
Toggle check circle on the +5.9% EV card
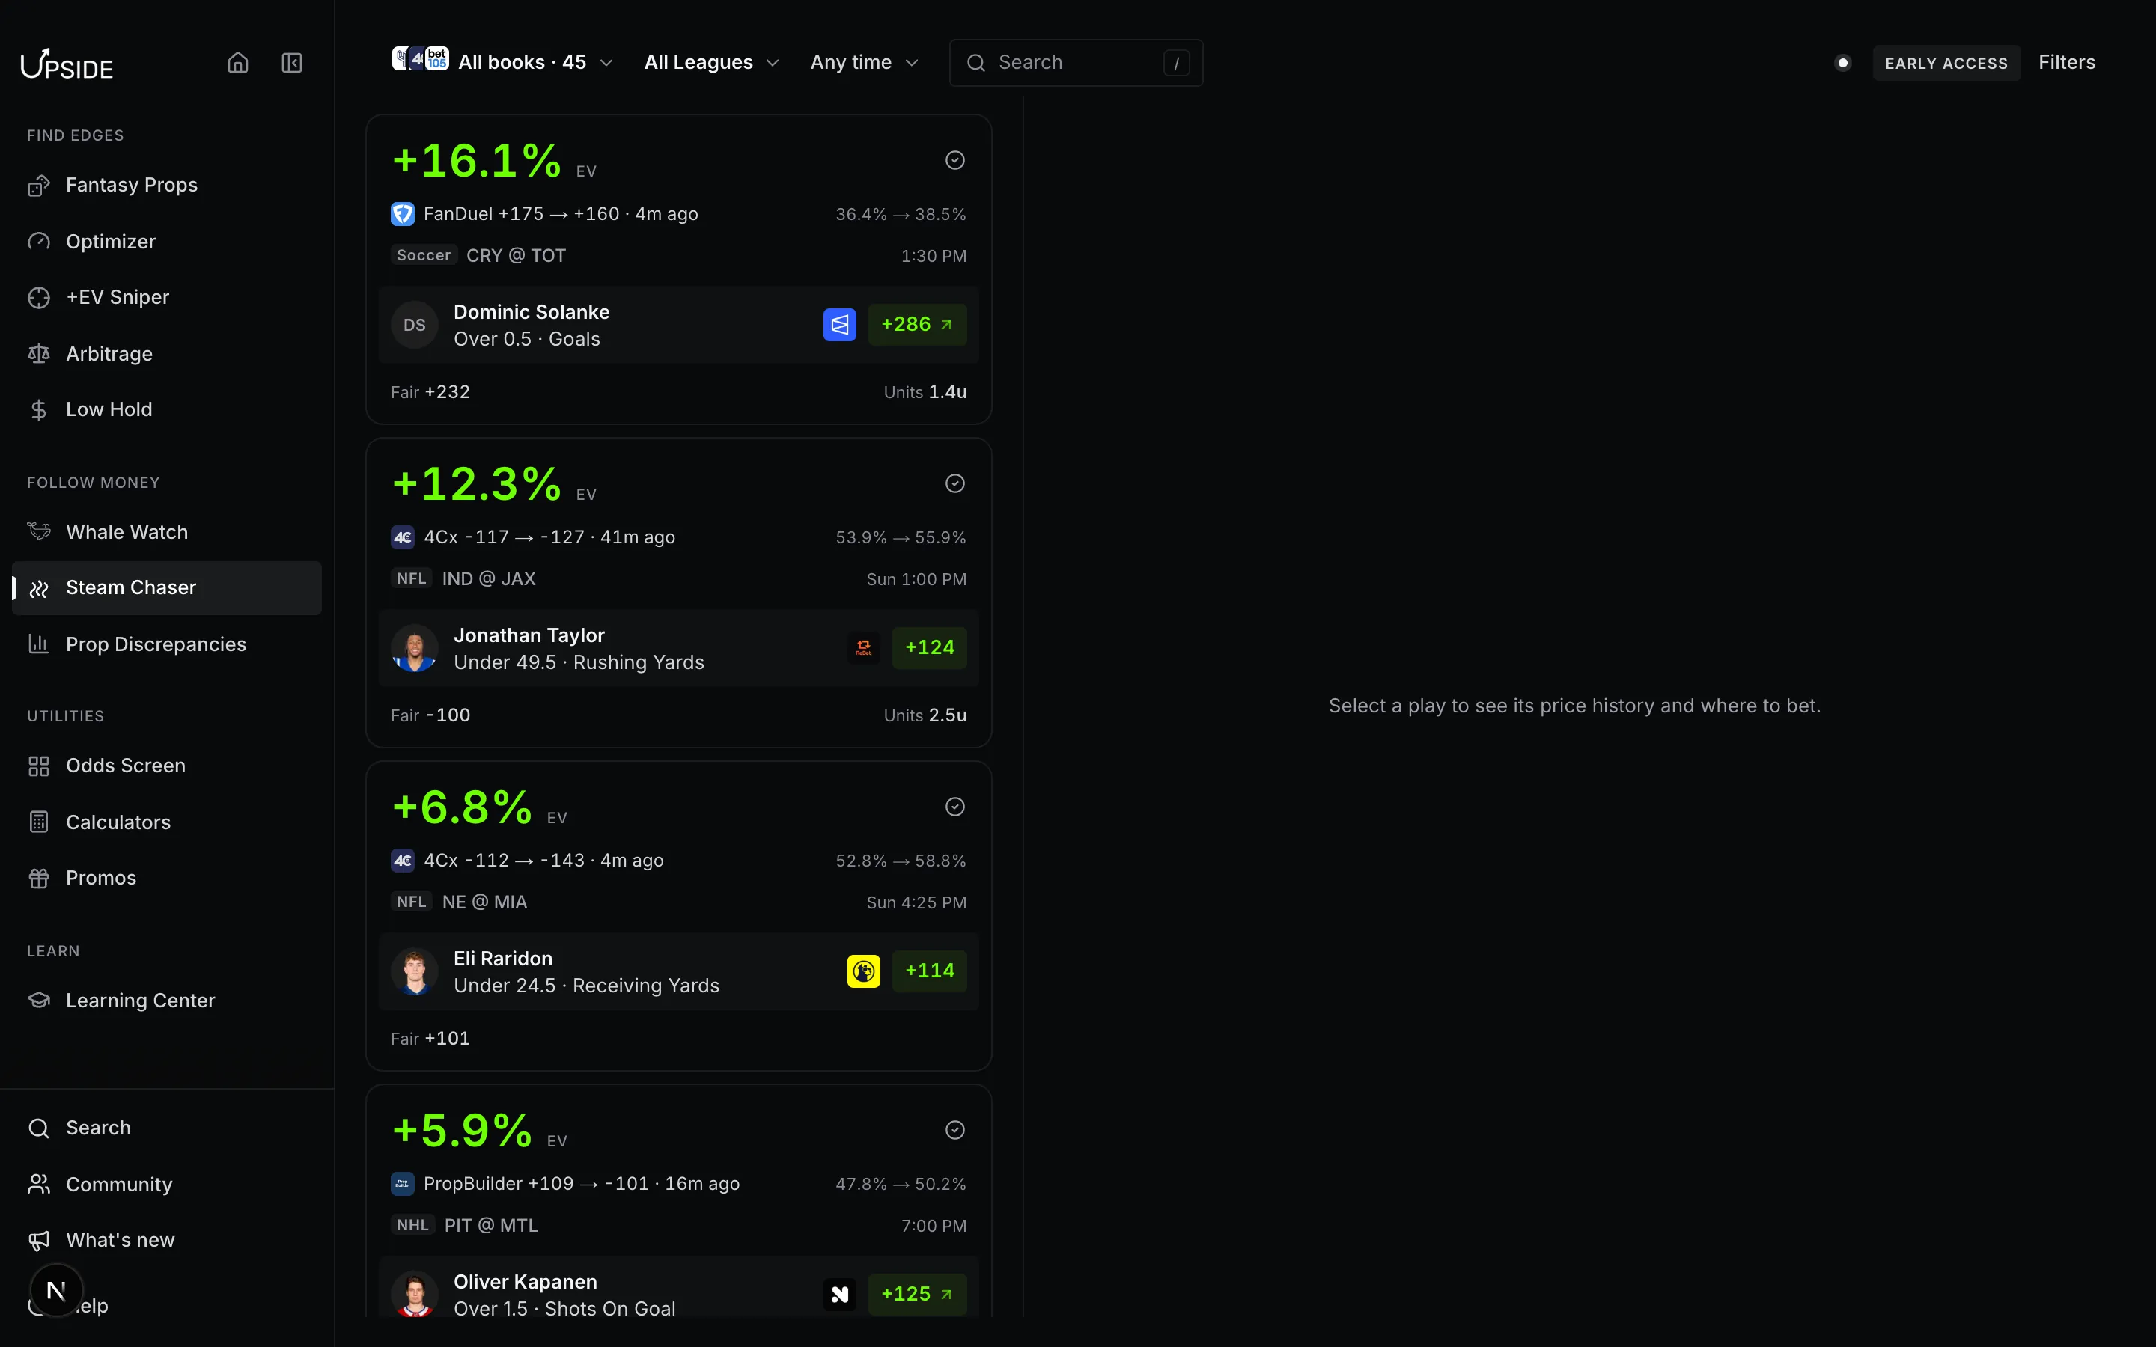pyautogui.click(x=955, y=1131)
